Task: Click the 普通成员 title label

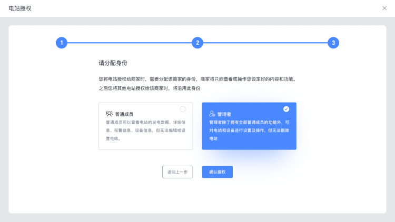Action: [124, 114]
